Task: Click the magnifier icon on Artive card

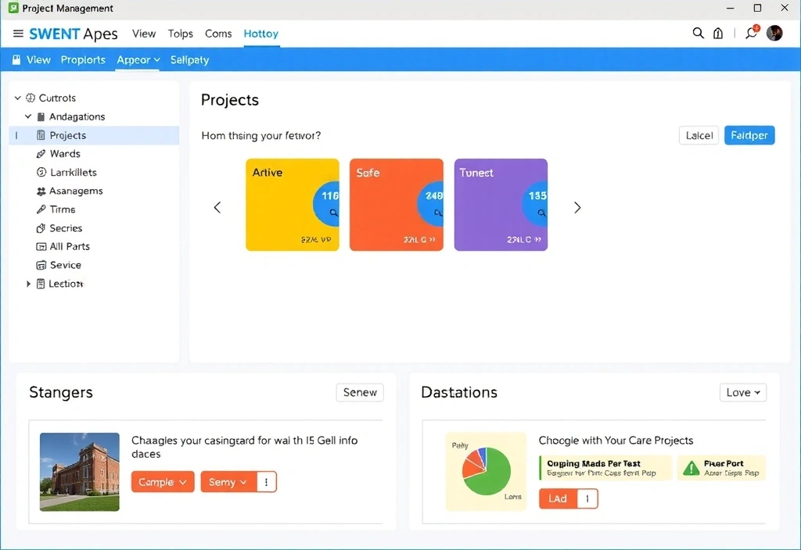Action: 333,212
